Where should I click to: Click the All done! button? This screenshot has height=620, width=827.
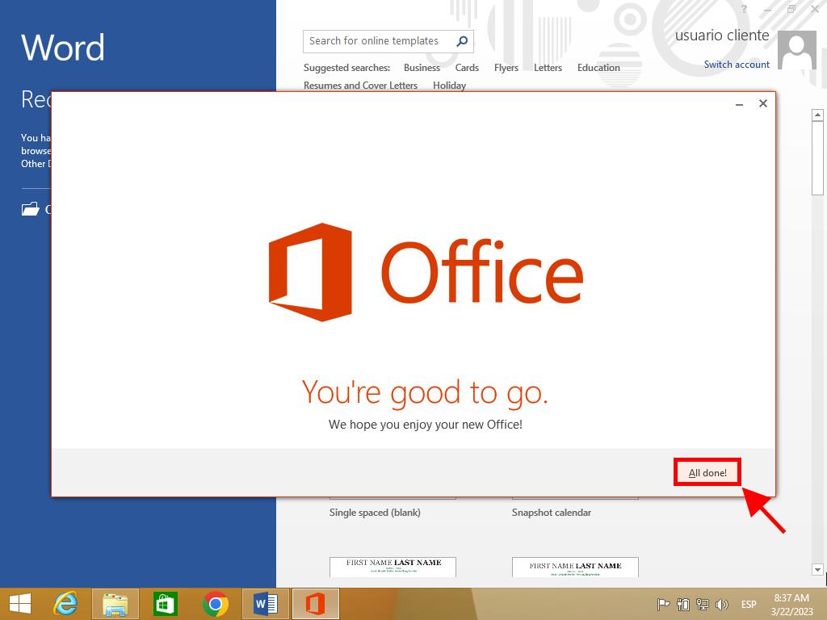[x=707, y=472]
